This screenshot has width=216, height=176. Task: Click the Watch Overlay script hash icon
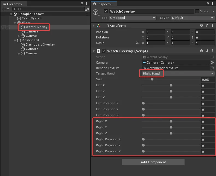click(x=98, y=51)
